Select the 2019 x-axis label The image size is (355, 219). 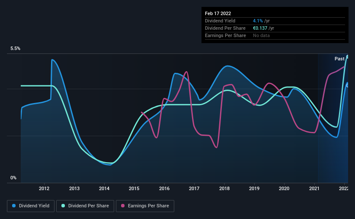click(254, 188)
